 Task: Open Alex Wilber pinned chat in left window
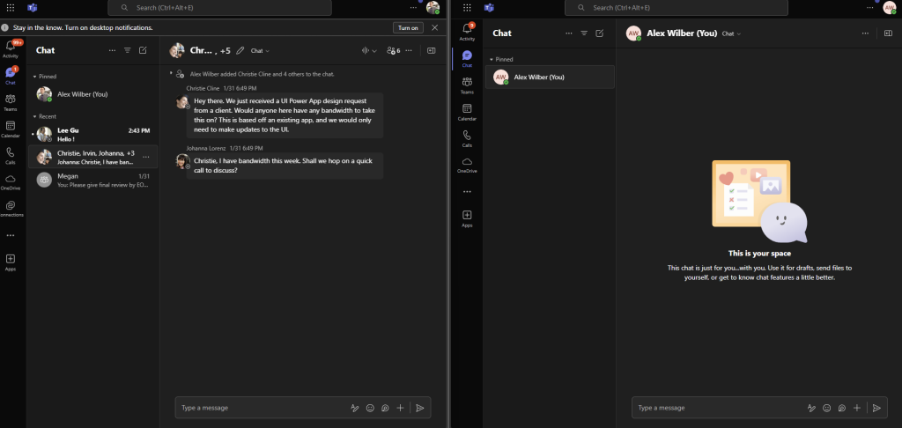(x=93, y=94)
